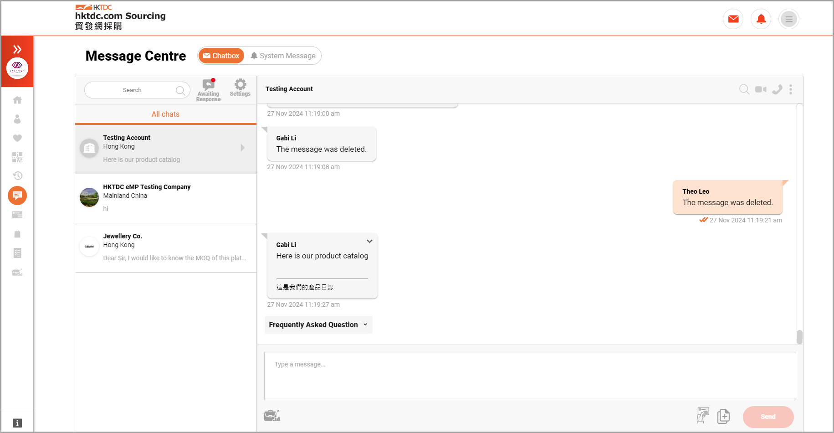Open the card list icon in sidebar
This screenshot has height=433, width=834.
(x=17, y=215)
